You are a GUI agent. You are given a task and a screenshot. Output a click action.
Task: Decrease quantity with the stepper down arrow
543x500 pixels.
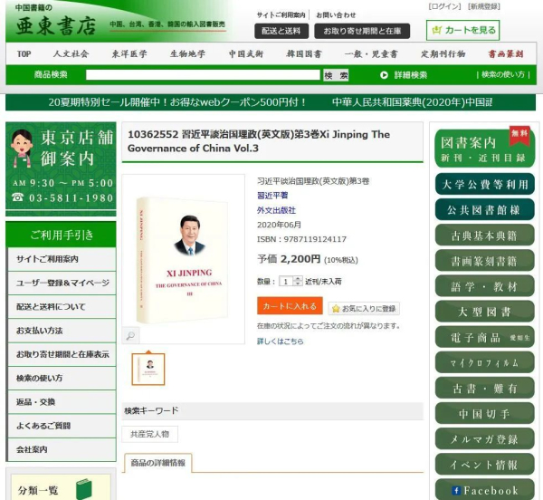[x=298, y=284]
